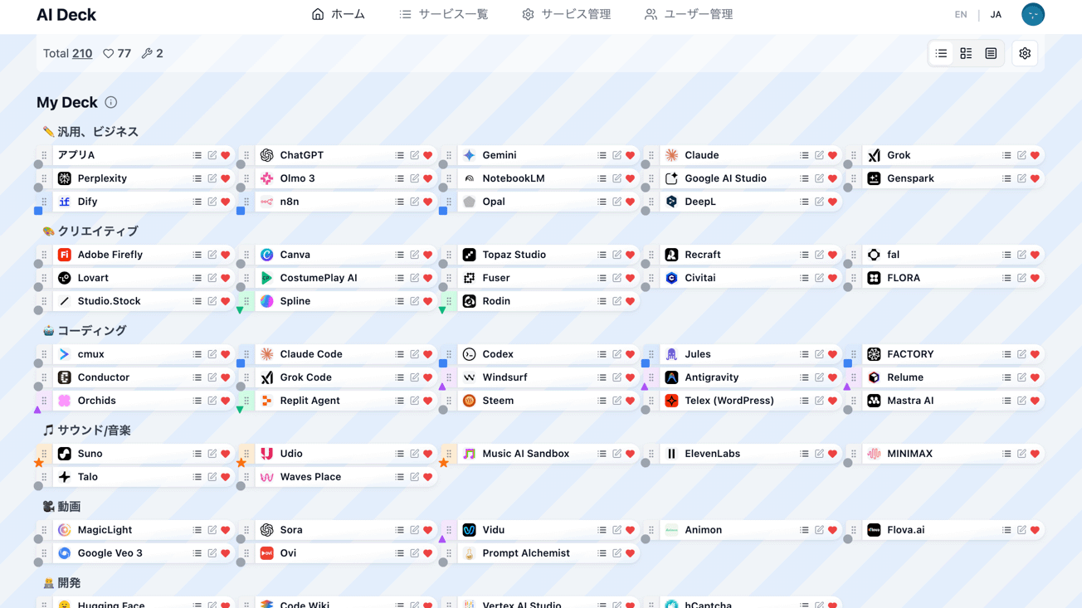This screenshot has width=1082, height=608.
Task: Click the ChatGPT service logo icon
Action: [x=267, y=155]
